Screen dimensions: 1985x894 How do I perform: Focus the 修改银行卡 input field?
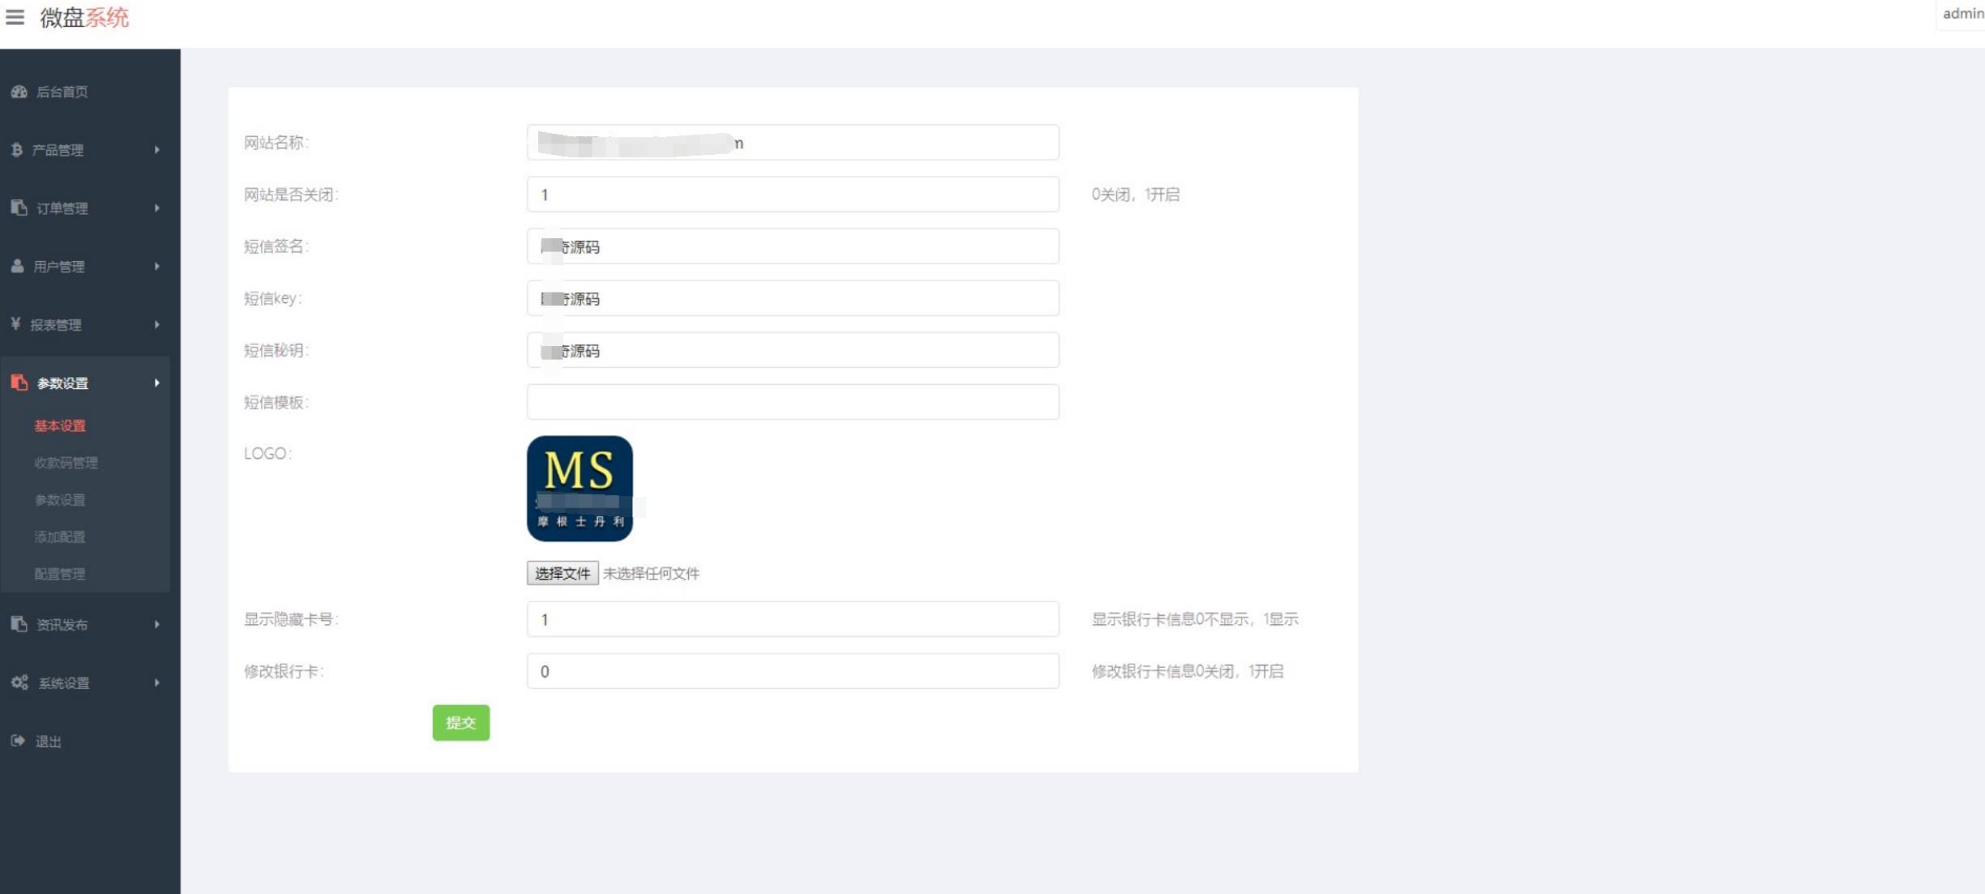(793, 671)
